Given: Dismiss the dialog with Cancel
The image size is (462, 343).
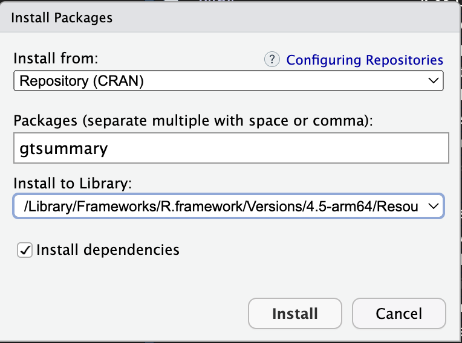Looking at the screenshot, I should click(x=399, y=313).
